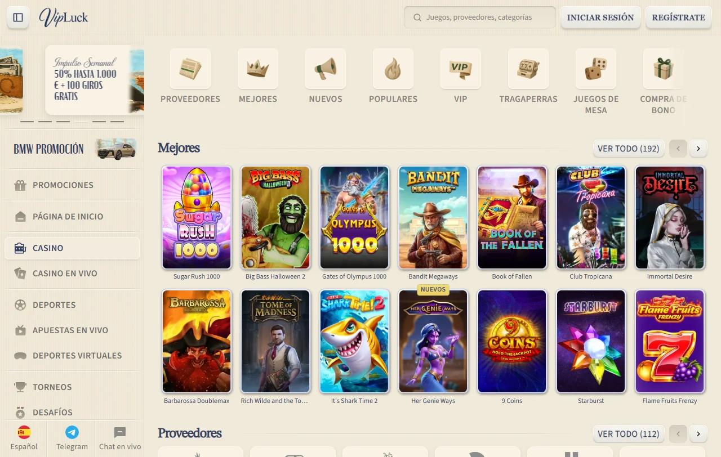Screen dimensions: 721x457
Task: Open Proveedores category newspaper icon
Action: tap(190, 69)
